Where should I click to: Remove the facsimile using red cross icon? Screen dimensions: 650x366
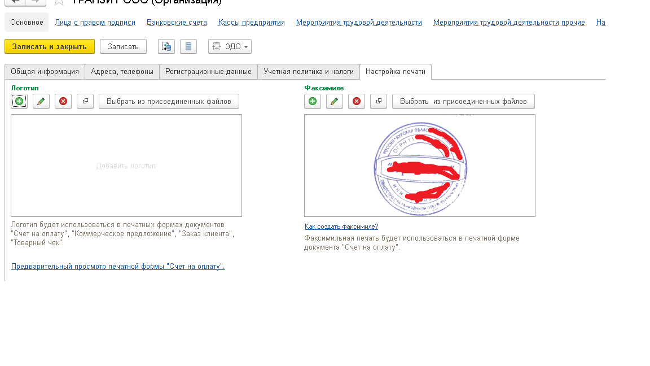point(357,102)
